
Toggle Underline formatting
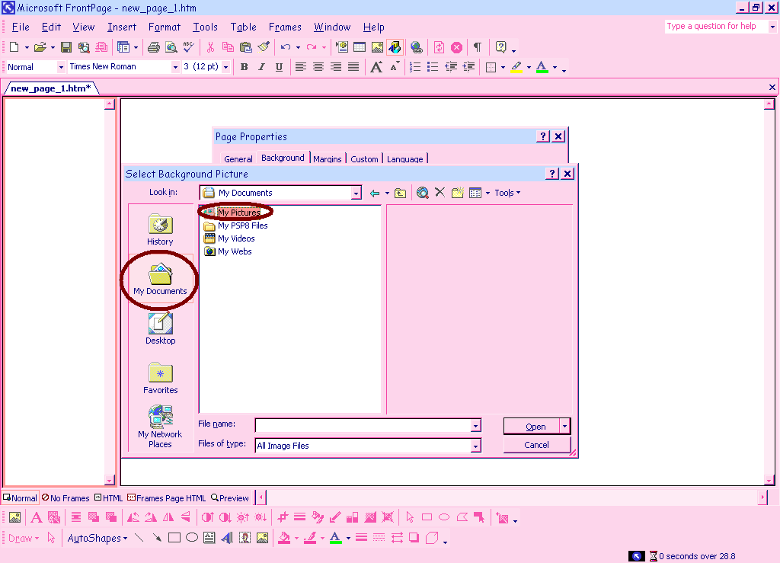(x=279, y=66)
